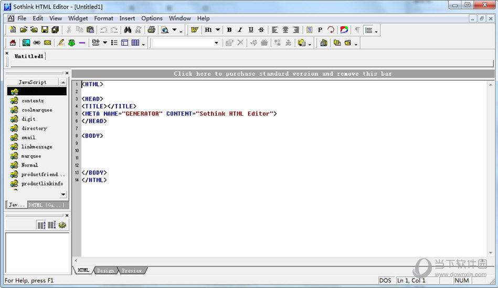The width and height of the screenshot is (498, 288).
Task: Insert a table with the grid icon
Action: click(x=135, y=43)
